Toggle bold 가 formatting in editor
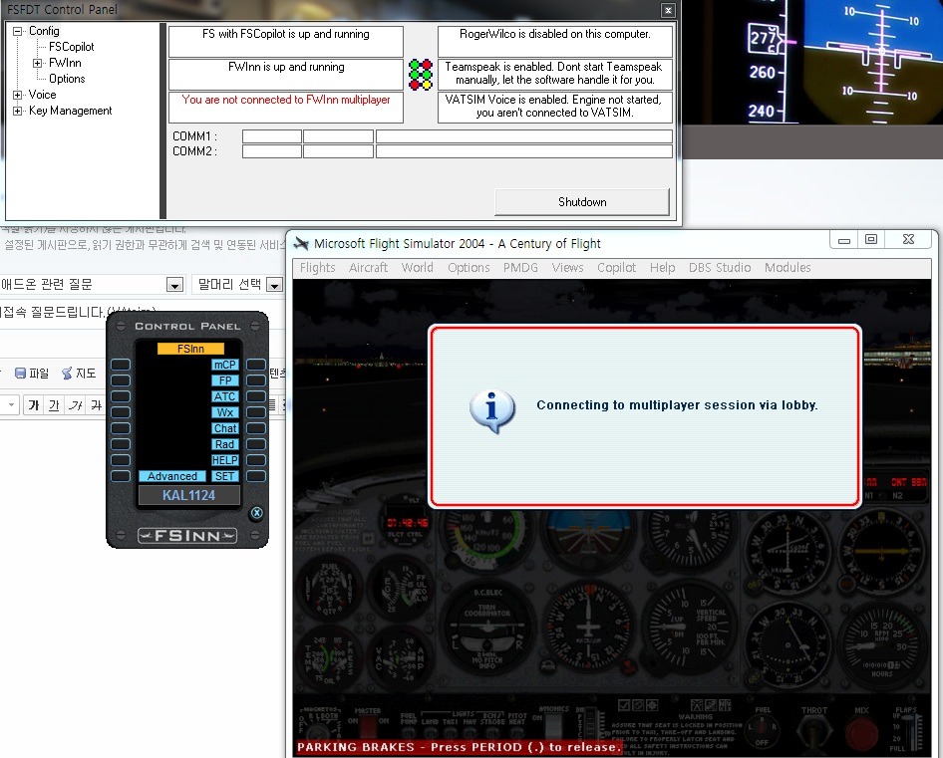 [34, 405]
